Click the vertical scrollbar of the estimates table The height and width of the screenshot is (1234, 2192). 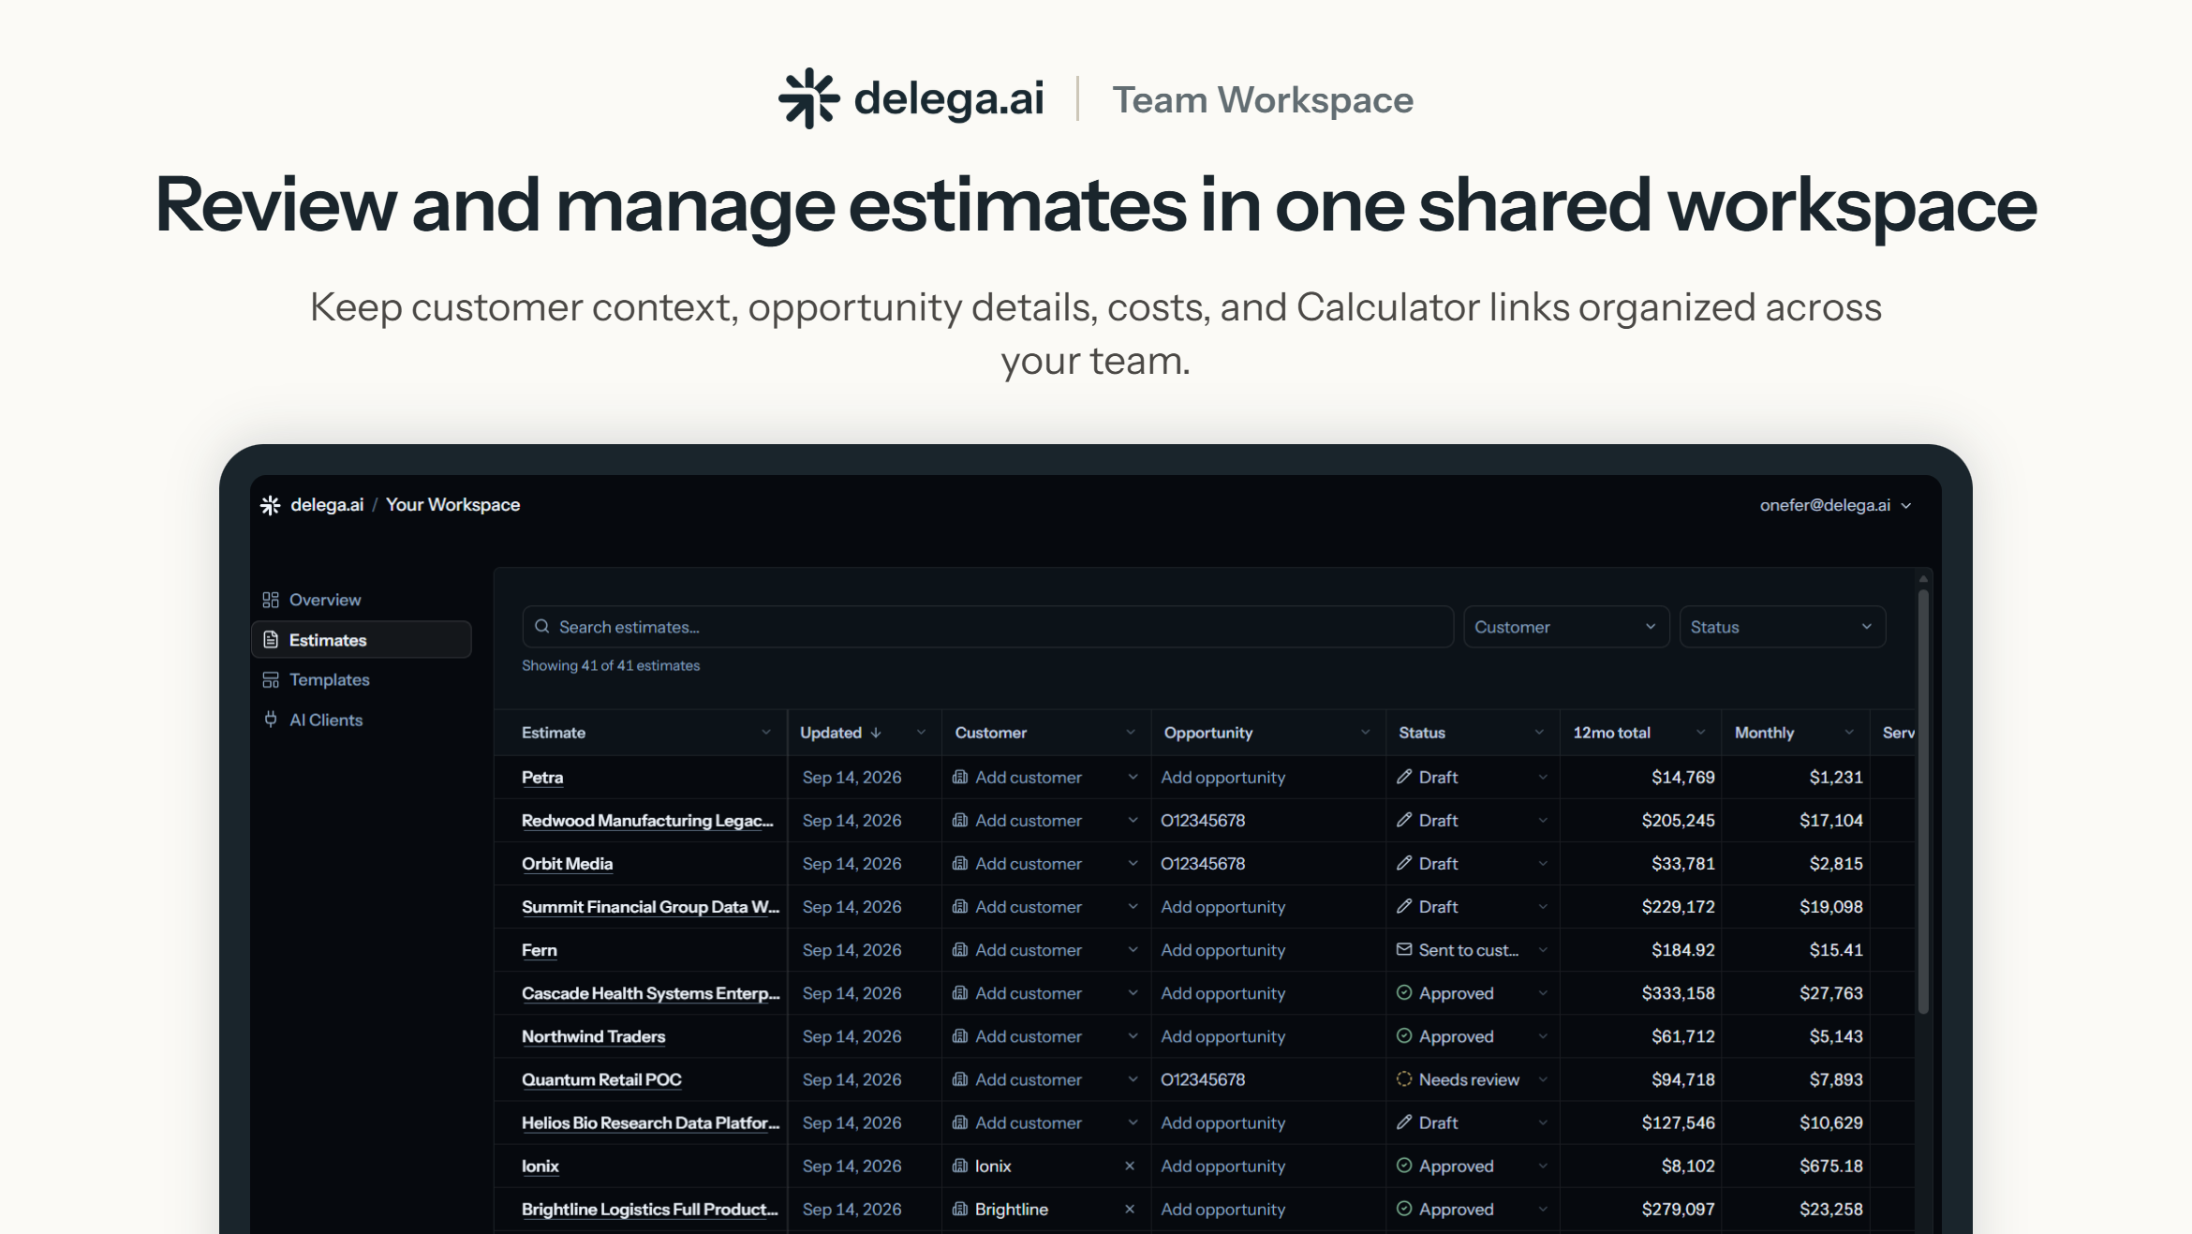(x=1923, y=801)
